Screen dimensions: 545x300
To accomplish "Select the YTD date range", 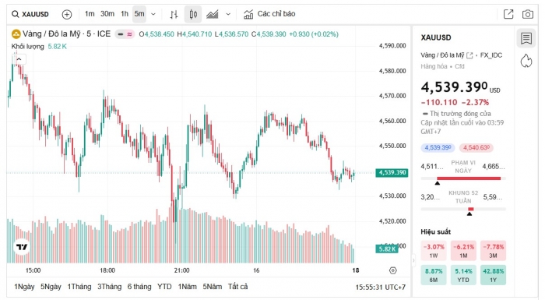I will click(x=164, y=287).
